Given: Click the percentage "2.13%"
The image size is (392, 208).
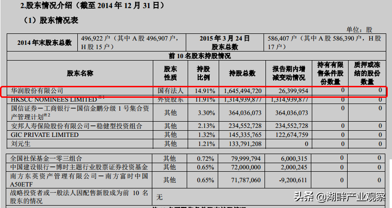Looking at the screenshot, I should (206, 126).
